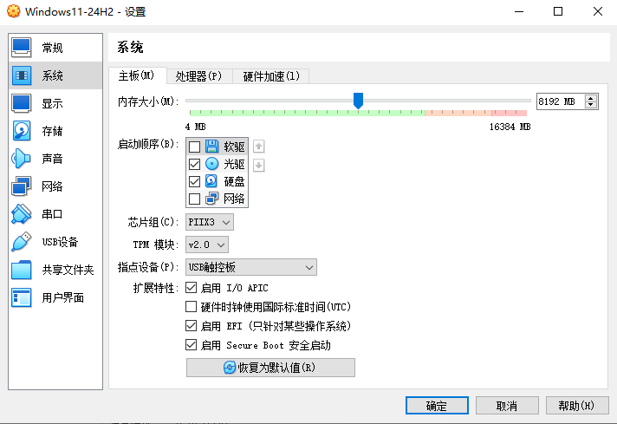The width and height of the screenshot is (617, 424).
Task: Increase memory with stepper up arrow
Action: tap(591, 98)
